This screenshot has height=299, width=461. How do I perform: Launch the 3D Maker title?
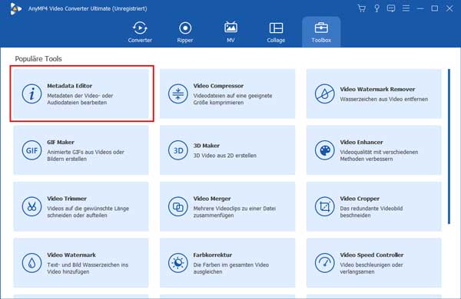tap(207, 146)
